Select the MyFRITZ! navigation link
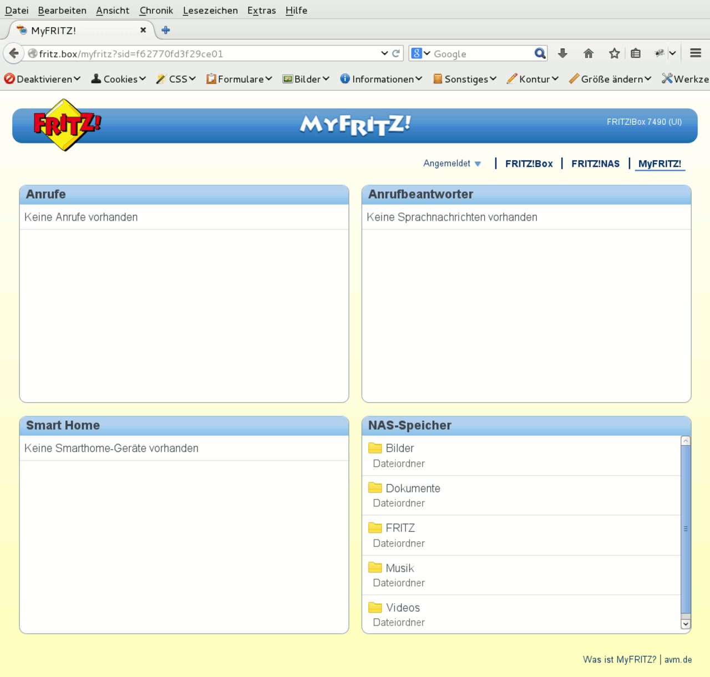 pyautogui.click(x=660, y=164)
